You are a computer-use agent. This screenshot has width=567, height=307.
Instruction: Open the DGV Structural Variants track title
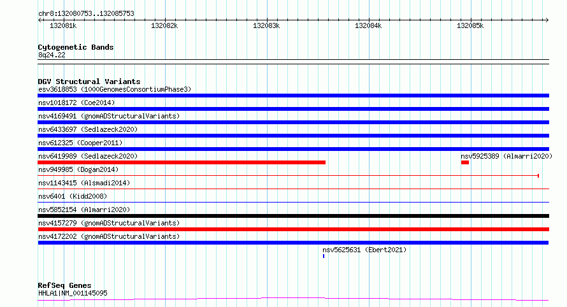tap(89, 82)
